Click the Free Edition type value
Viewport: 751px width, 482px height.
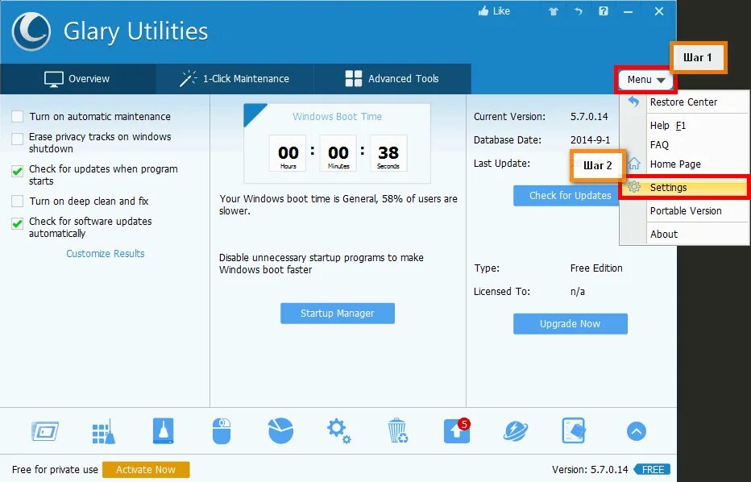coord(596,268)
